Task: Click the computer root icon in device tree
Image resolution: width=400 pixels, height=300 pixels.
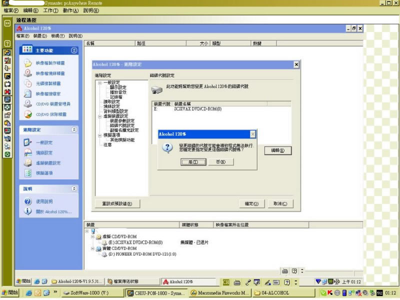Action: (93, 231)
